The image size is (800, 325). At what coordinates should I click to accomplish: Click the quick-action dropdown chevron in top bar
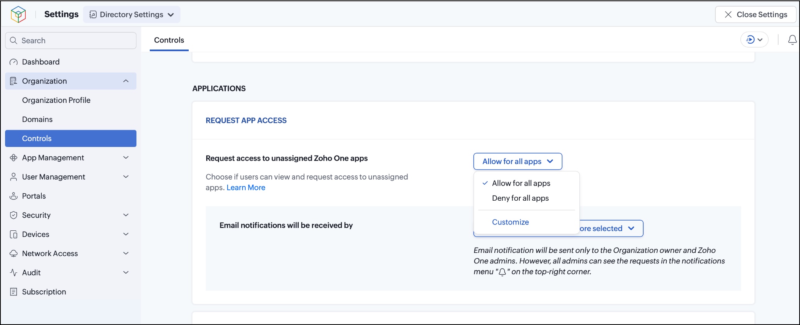760,40
